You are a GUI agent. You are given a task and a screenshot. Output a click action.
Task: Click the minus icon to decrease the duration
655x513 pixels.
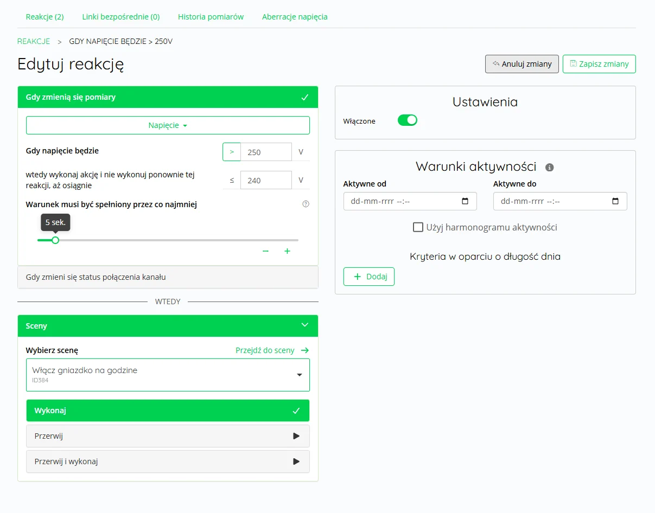coord(265,251)
